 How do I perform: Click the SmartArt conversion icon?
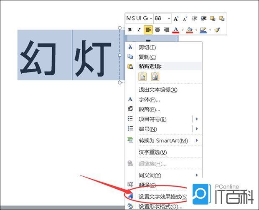pyautogui.click(x=130, y=140)
